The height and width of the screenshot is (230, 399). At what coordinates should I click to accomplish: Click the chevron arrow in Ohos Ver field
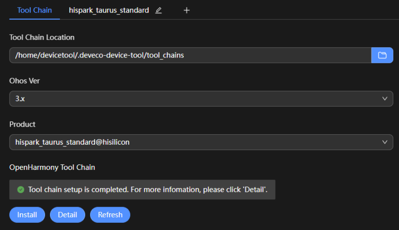tap(385, 99)
